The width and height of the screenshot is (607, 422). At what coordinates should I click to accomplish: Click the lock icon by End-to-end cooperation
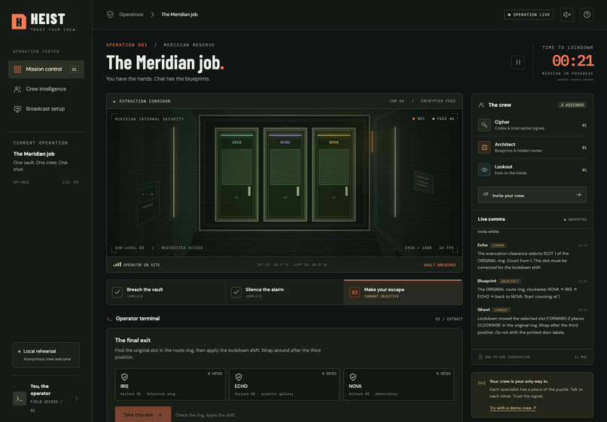[480, 357]
